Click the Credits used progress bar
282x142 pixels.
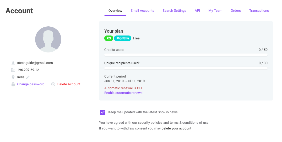[x=186, y=55]
